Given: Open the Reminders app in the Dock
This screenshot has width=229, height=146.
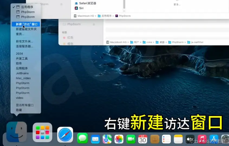Looking at the screenshot, I should [x=166, y=139].
